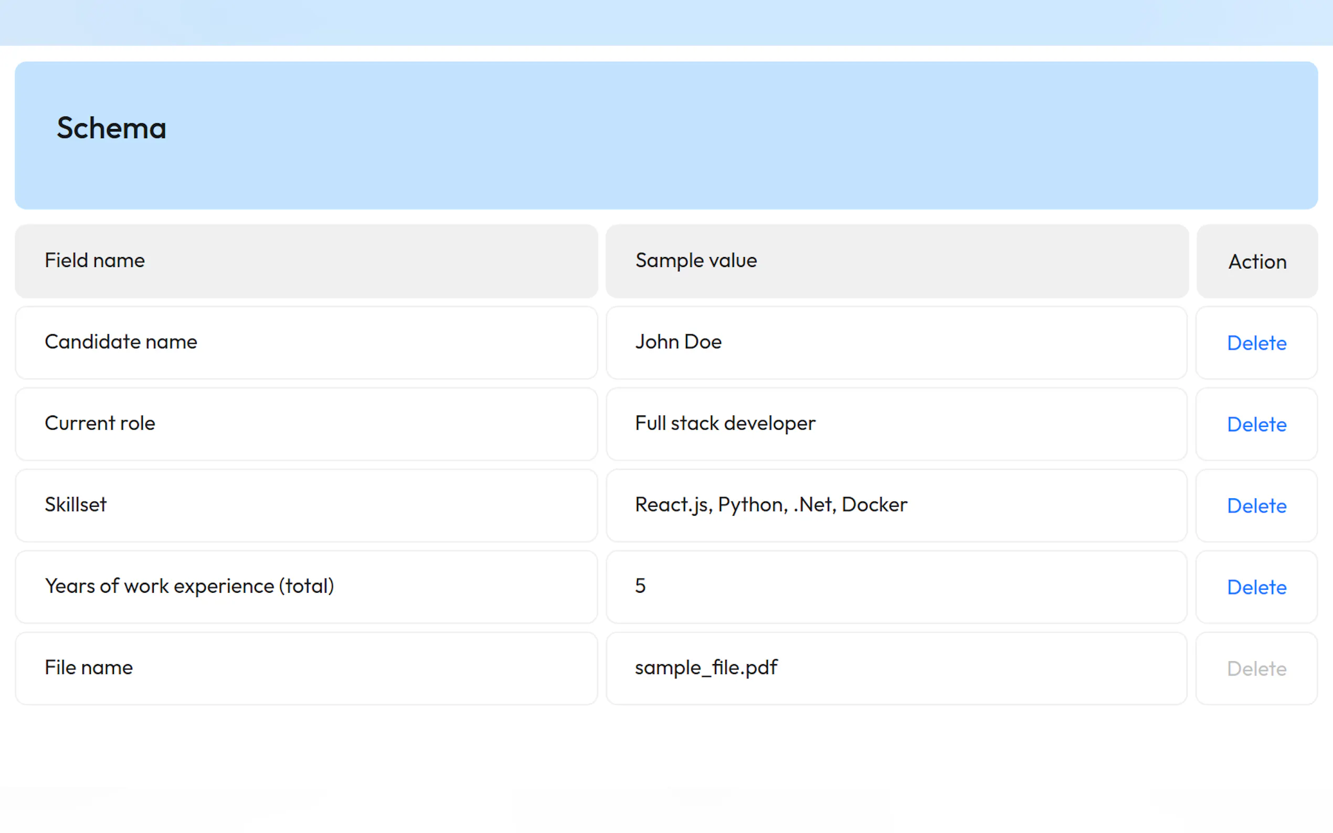Click the Schema heading

[111, 129]
